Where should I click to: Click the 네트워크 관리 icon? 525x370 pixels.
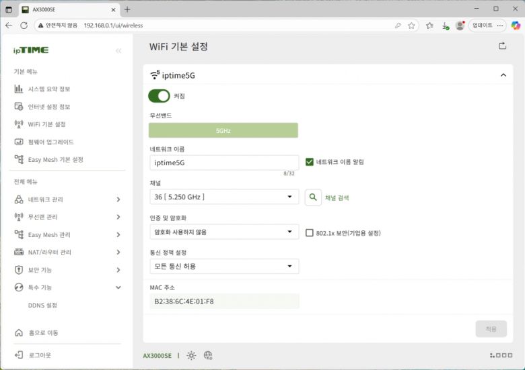[x=19, y=199]
